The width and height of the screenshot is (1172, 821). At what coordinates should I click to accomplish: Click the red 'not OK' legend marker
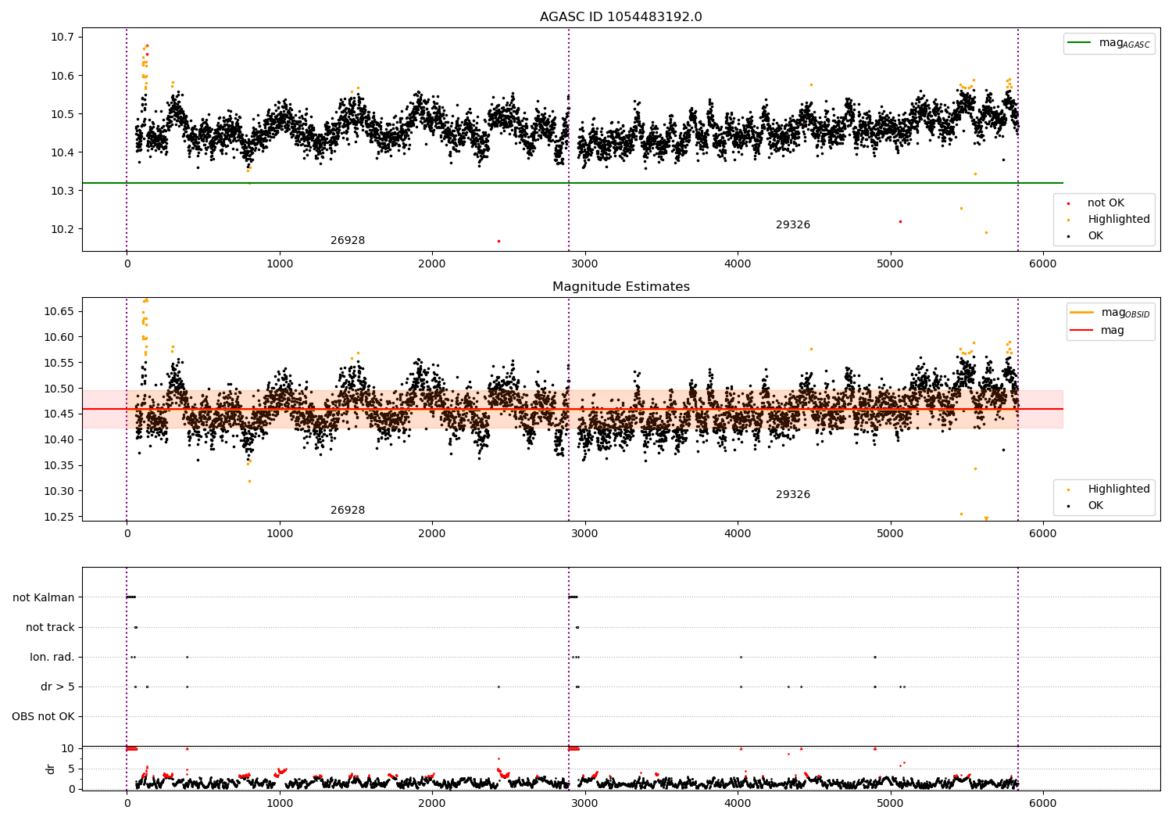pyautogui.click(x=1068, y=203)
